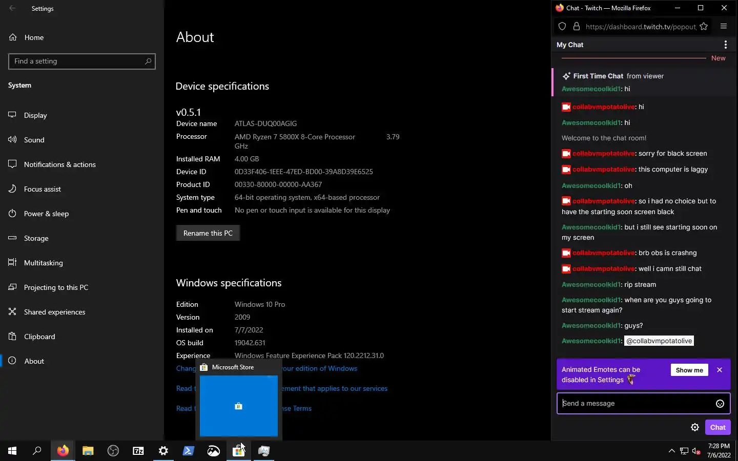This screenshot has width=738, height=461.
Task: Expand the hidden system tray icons
Action: pos(671,451)
